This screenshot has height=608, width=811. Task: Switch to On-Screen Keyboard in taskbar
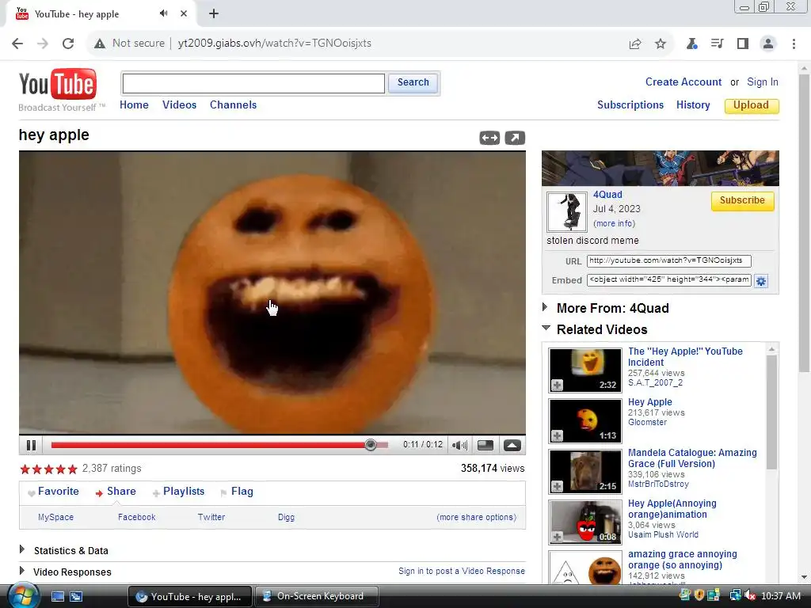click(316, 596)
